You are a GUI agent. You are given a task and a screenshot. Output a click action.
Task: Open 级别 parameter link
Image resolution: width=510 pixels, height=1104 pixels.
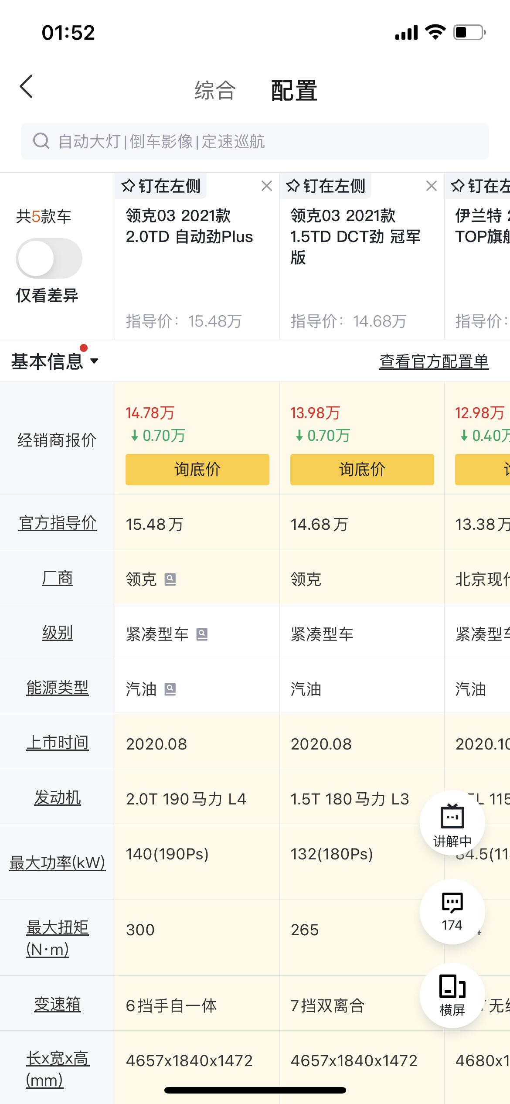58,633
